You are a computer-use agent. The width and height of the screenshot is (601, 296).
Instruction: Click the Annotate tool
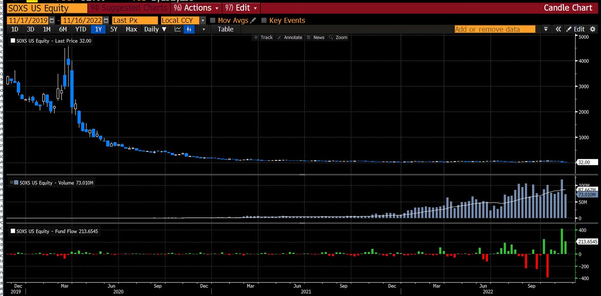click(x=290, y=37)
